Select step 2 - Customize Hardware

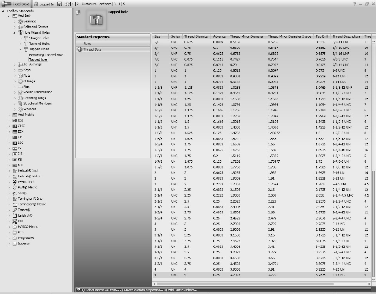pos(94,4)
